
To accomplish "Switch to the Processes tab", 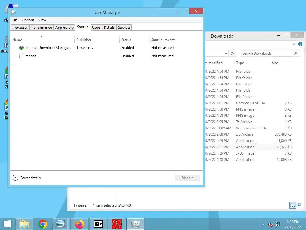I will tap(20, 27).
